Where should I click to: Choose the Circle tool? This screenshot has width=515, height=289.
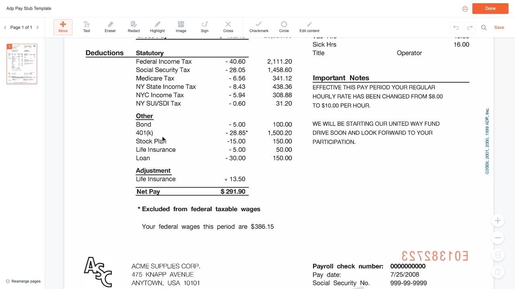point(284,27)
